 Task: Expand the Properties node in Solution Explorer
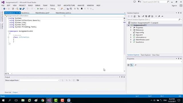click(x=131, y=28)
